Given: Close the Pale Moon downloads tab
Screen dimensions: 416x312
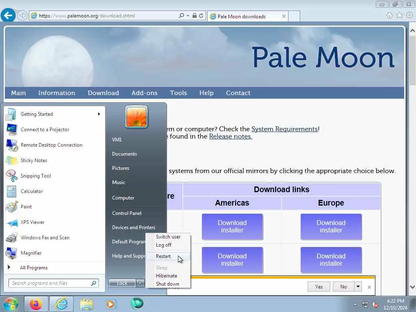Looking at the screenshot, I should [284, 16].
